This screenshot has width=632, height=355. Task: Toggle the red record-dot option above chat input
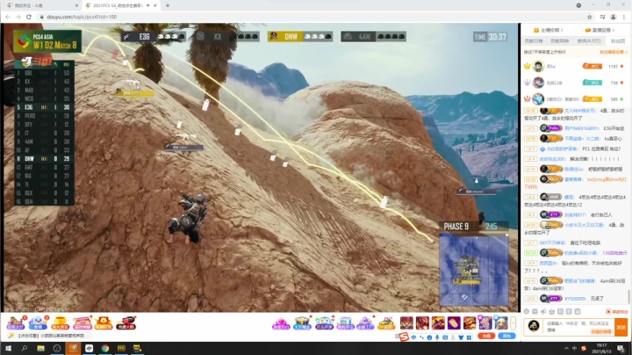click(617, 311)
